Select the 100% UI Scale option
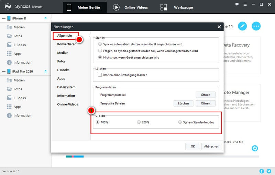Viewport: 275px width, 175px height. [98, 122]
